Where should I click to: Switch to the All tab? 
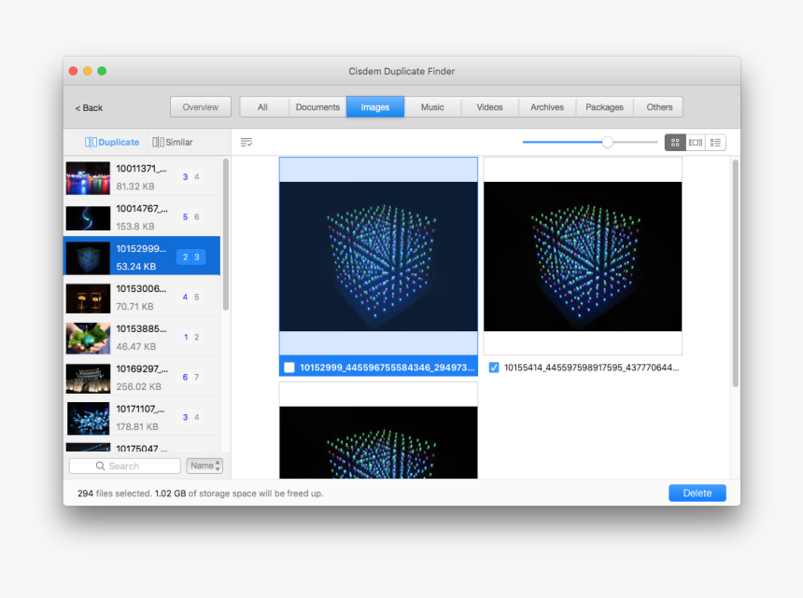[262, 107]
